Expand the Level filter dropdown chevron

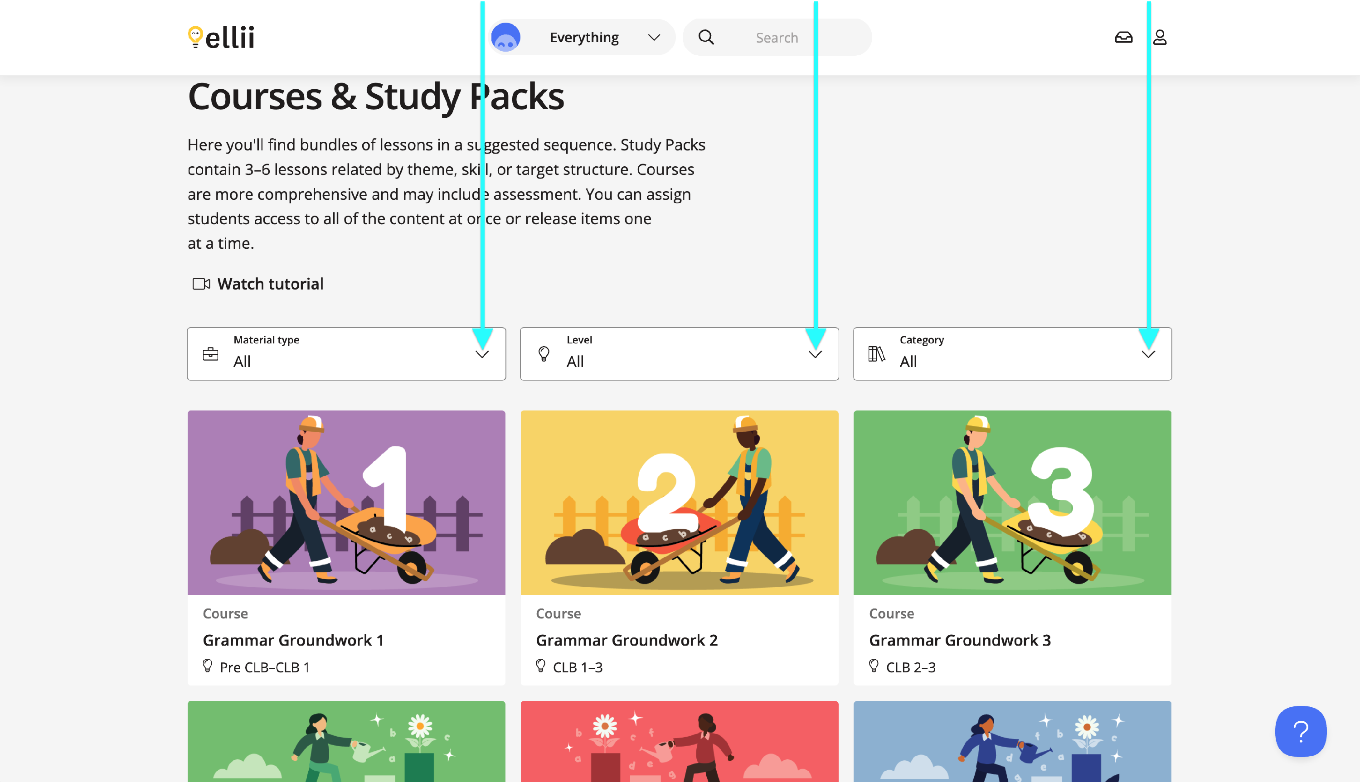pos(815,354)
